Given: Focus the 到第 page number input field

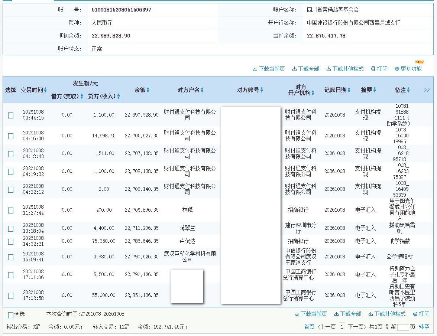Looking at the screenshot, I should [403, 327].
